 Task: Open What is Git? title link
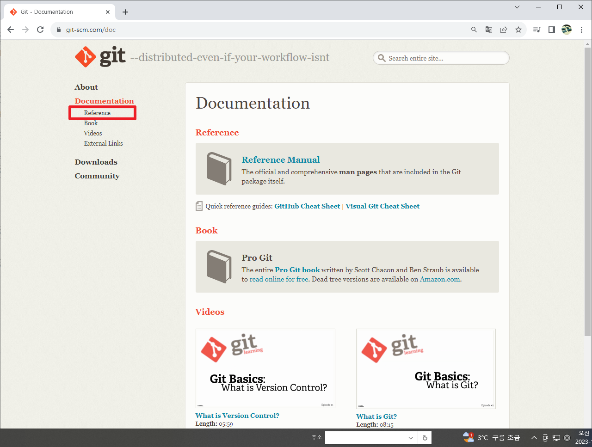pyautogui.click(x=376, y=416)
